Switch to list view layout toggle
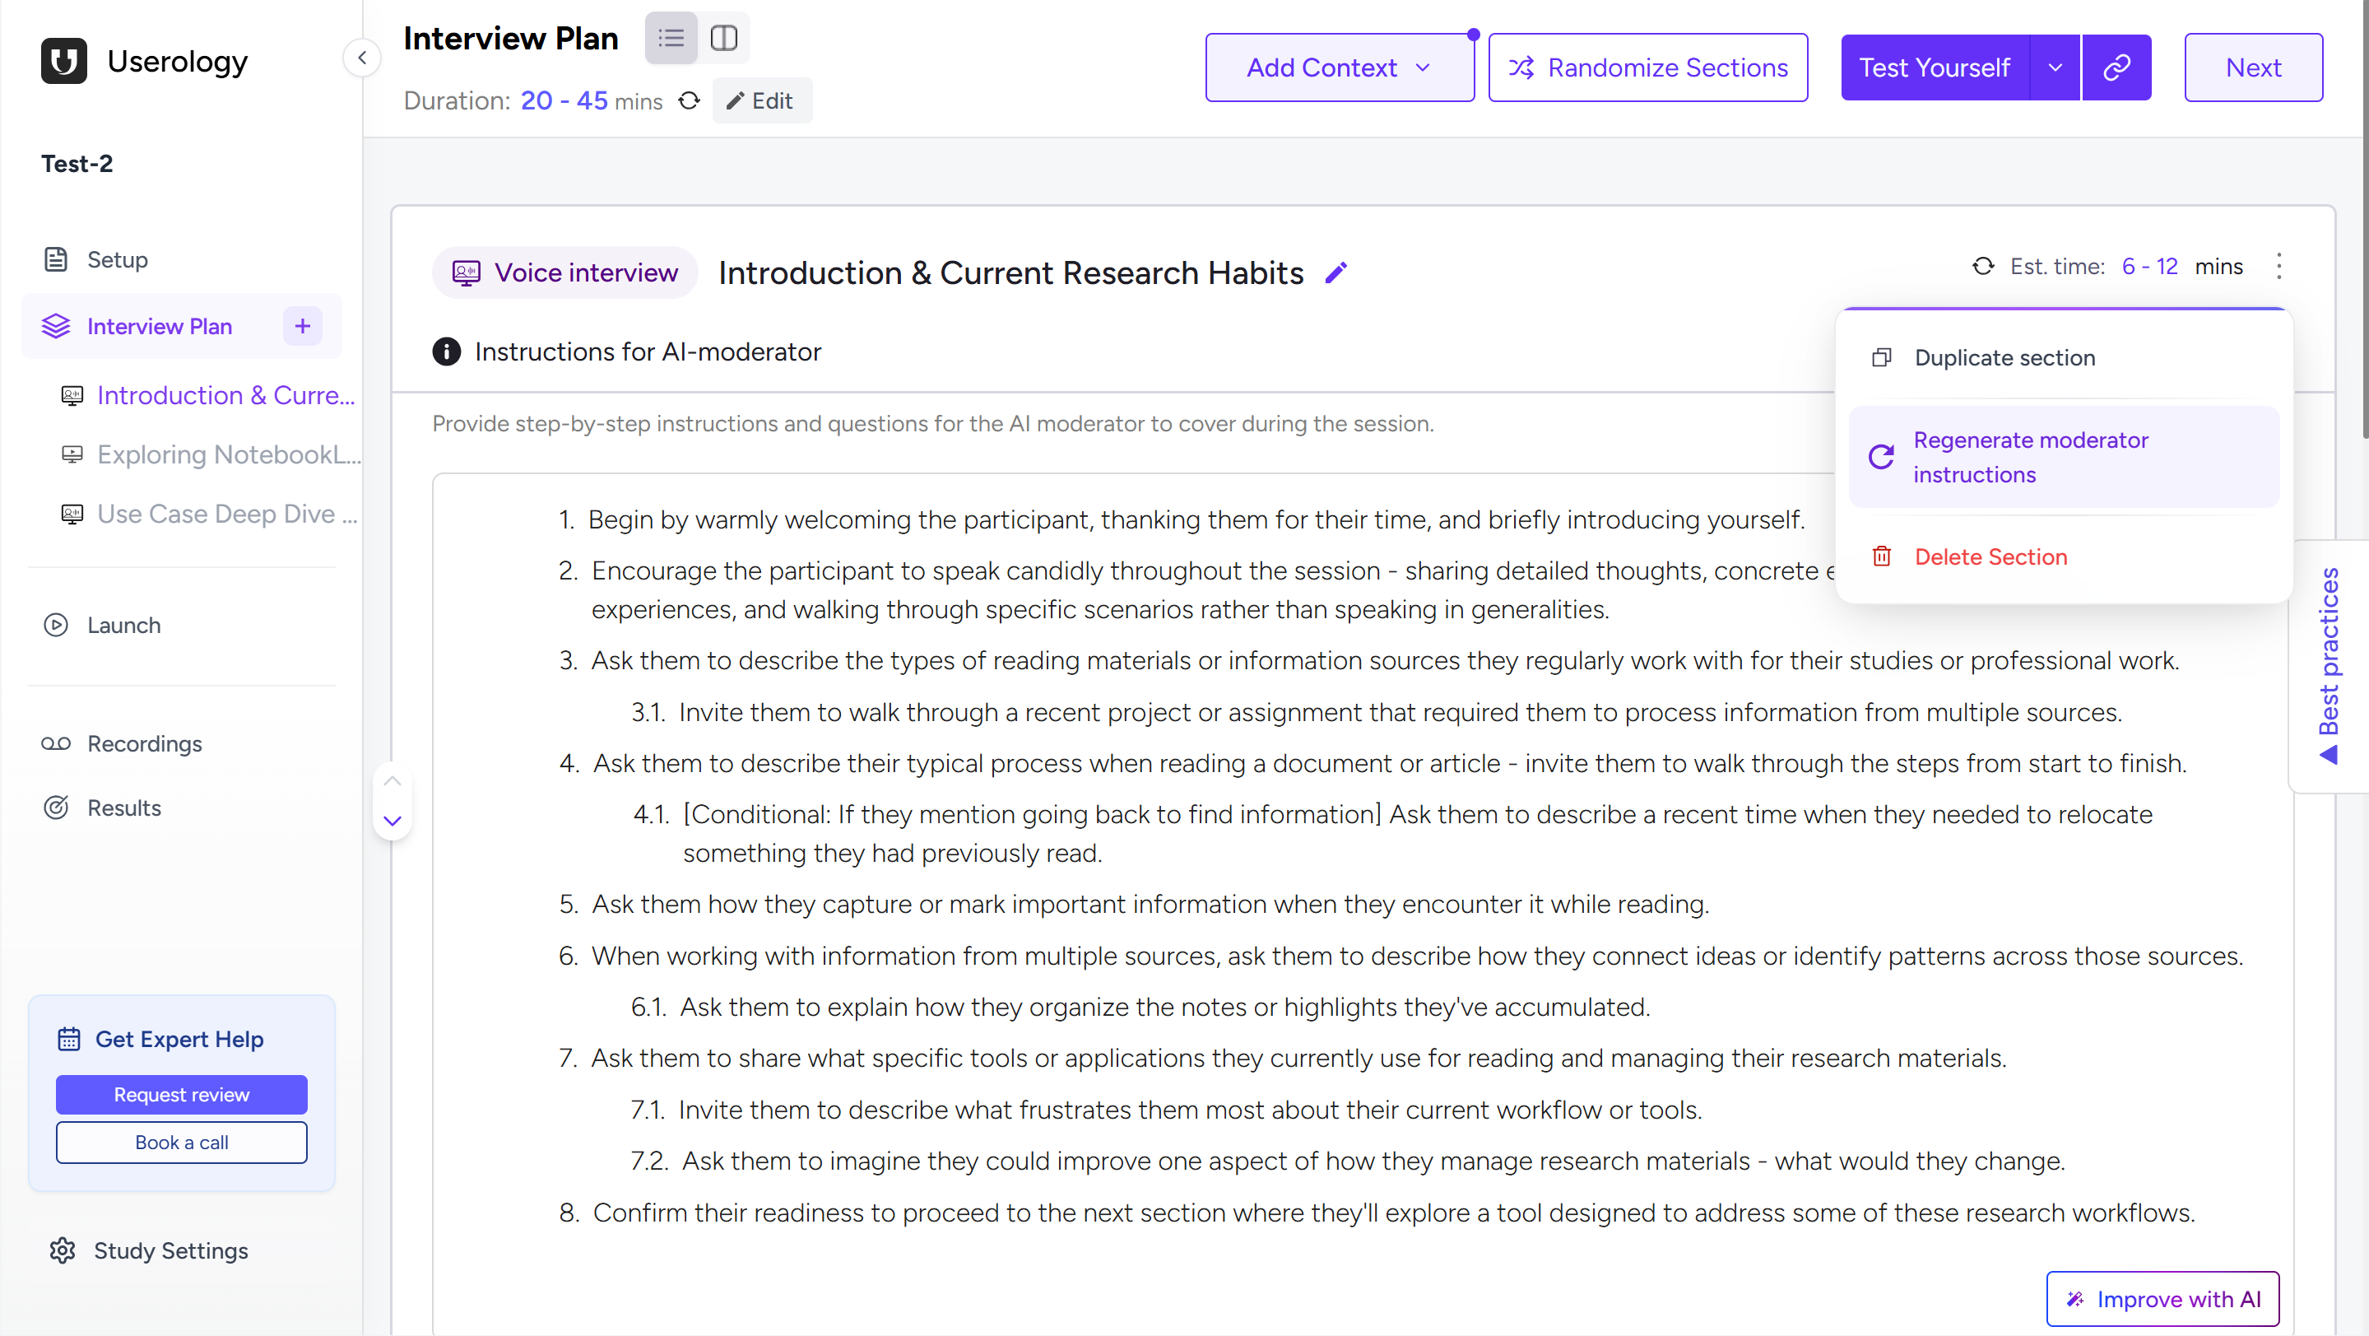Viewport: 2369px width, 1336px height. click(x=671, y=38)
